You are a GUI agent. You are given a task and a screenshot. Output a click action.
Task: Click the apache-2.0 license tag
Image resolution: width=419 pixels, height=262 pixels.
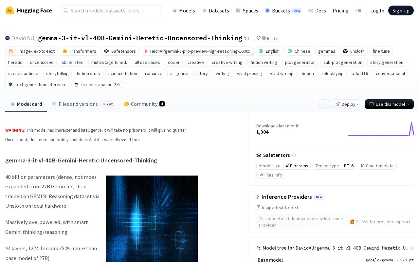[x=97, y=84]
